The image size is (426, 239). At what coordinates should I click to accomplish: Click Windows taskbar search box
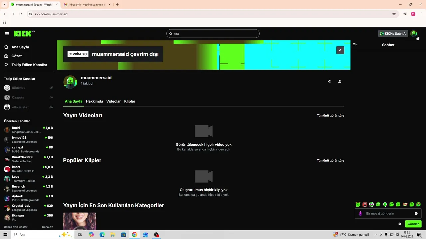coord(43,235)
